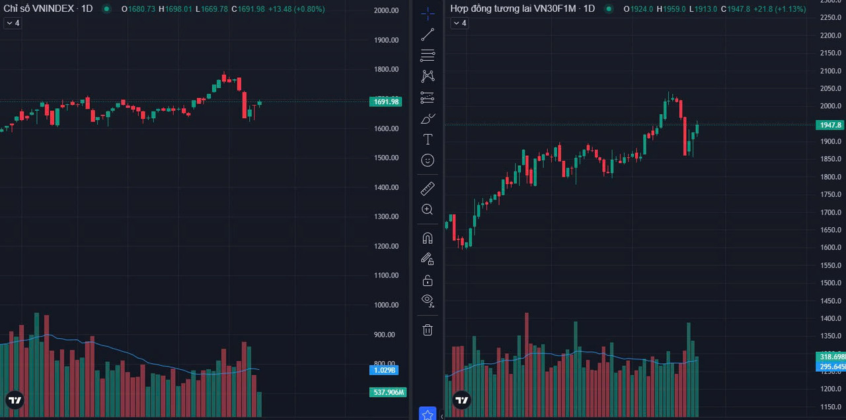Click the VNINDEX change +13.48 (+0.80%)

pos(296,9)
